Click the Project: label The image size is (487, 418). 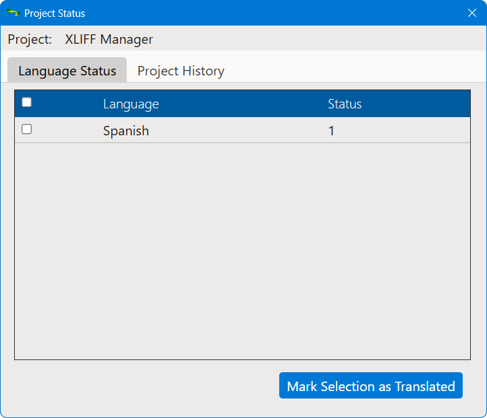point(30,39)
